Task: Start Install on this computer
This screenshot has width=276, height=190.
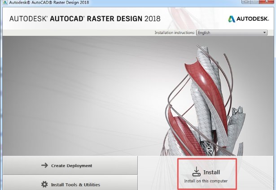Action: pyautogui.click(x=206, y=176)
